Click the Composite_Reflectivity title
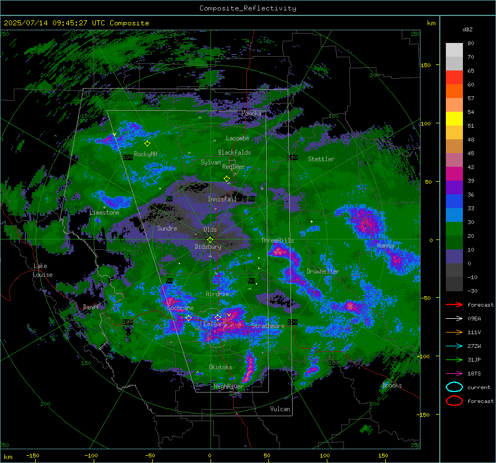Viewport: 496px width, 463px height. click(x=248, y=8)
